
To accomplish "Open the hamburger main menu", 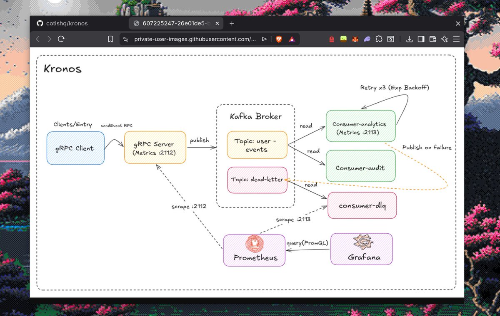I will point(456,39).
